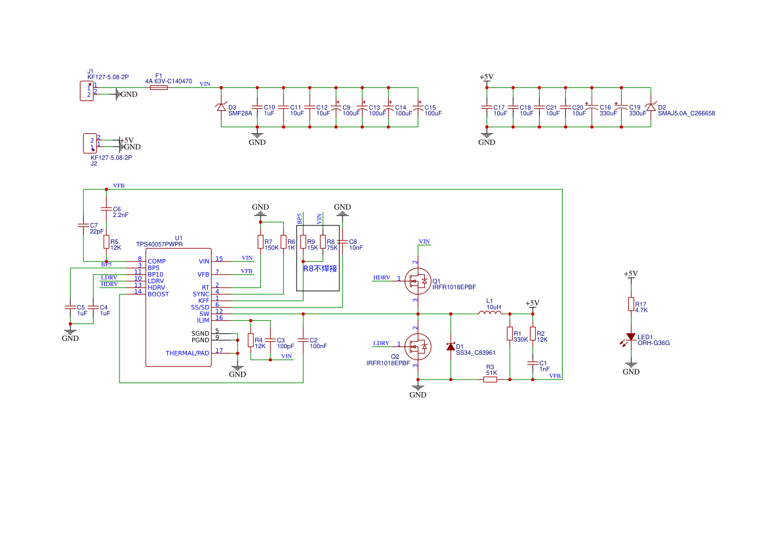
Task: Click Q2's IRFR1018EPBF label
Action: (388, 363)
